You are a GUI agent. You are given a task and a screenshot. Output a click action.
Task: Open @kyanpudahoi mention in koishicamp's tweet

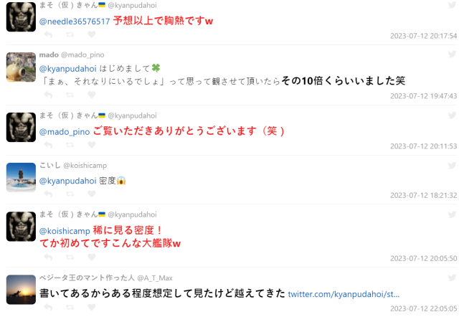67,181
